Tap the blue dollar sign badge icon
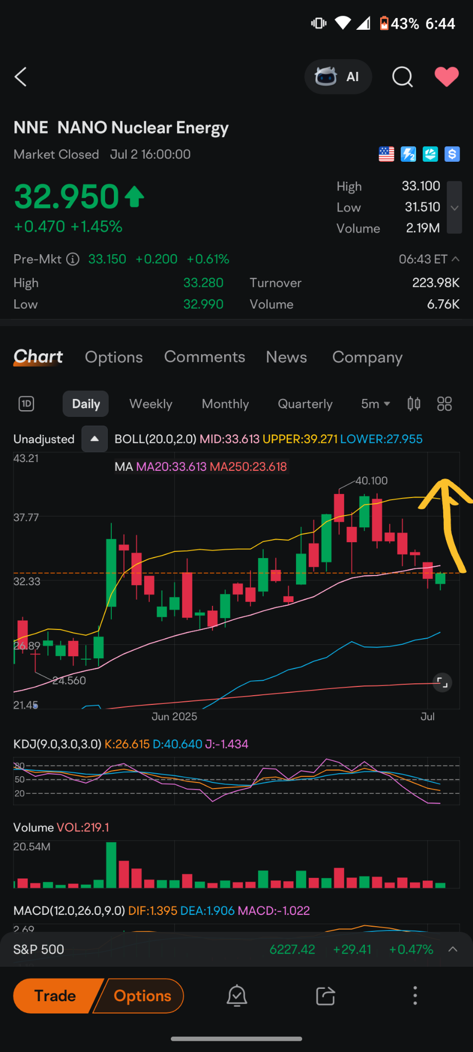 pyautogui.click(x=452, y=154)
